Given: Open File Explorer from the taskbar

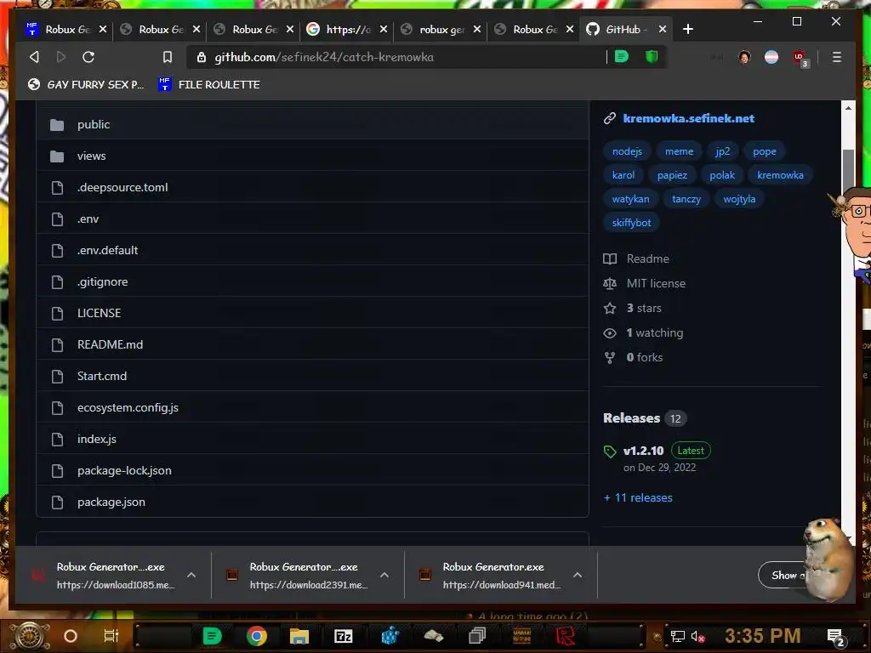Looking at the screenshot, I should [x=299, y=636].
